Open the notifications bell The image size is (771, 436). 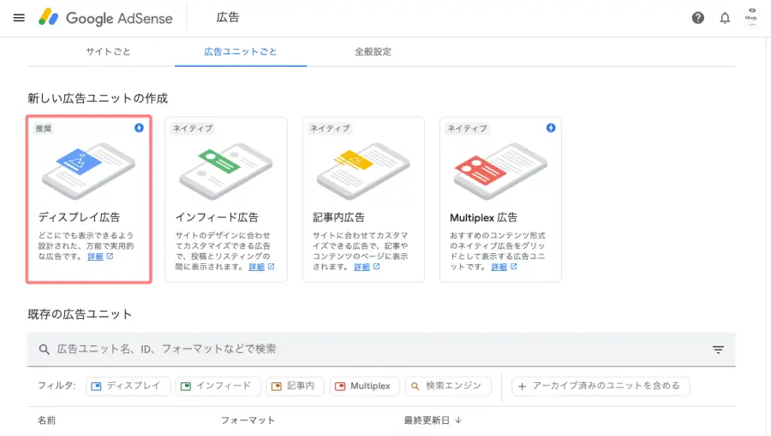(x=725, y=18)
